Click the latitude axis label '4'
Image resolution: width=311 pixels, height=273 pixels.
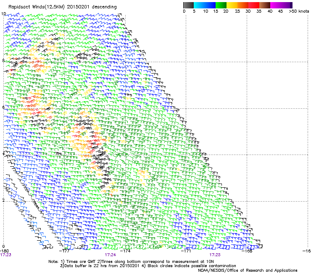(x=3, y=153)
